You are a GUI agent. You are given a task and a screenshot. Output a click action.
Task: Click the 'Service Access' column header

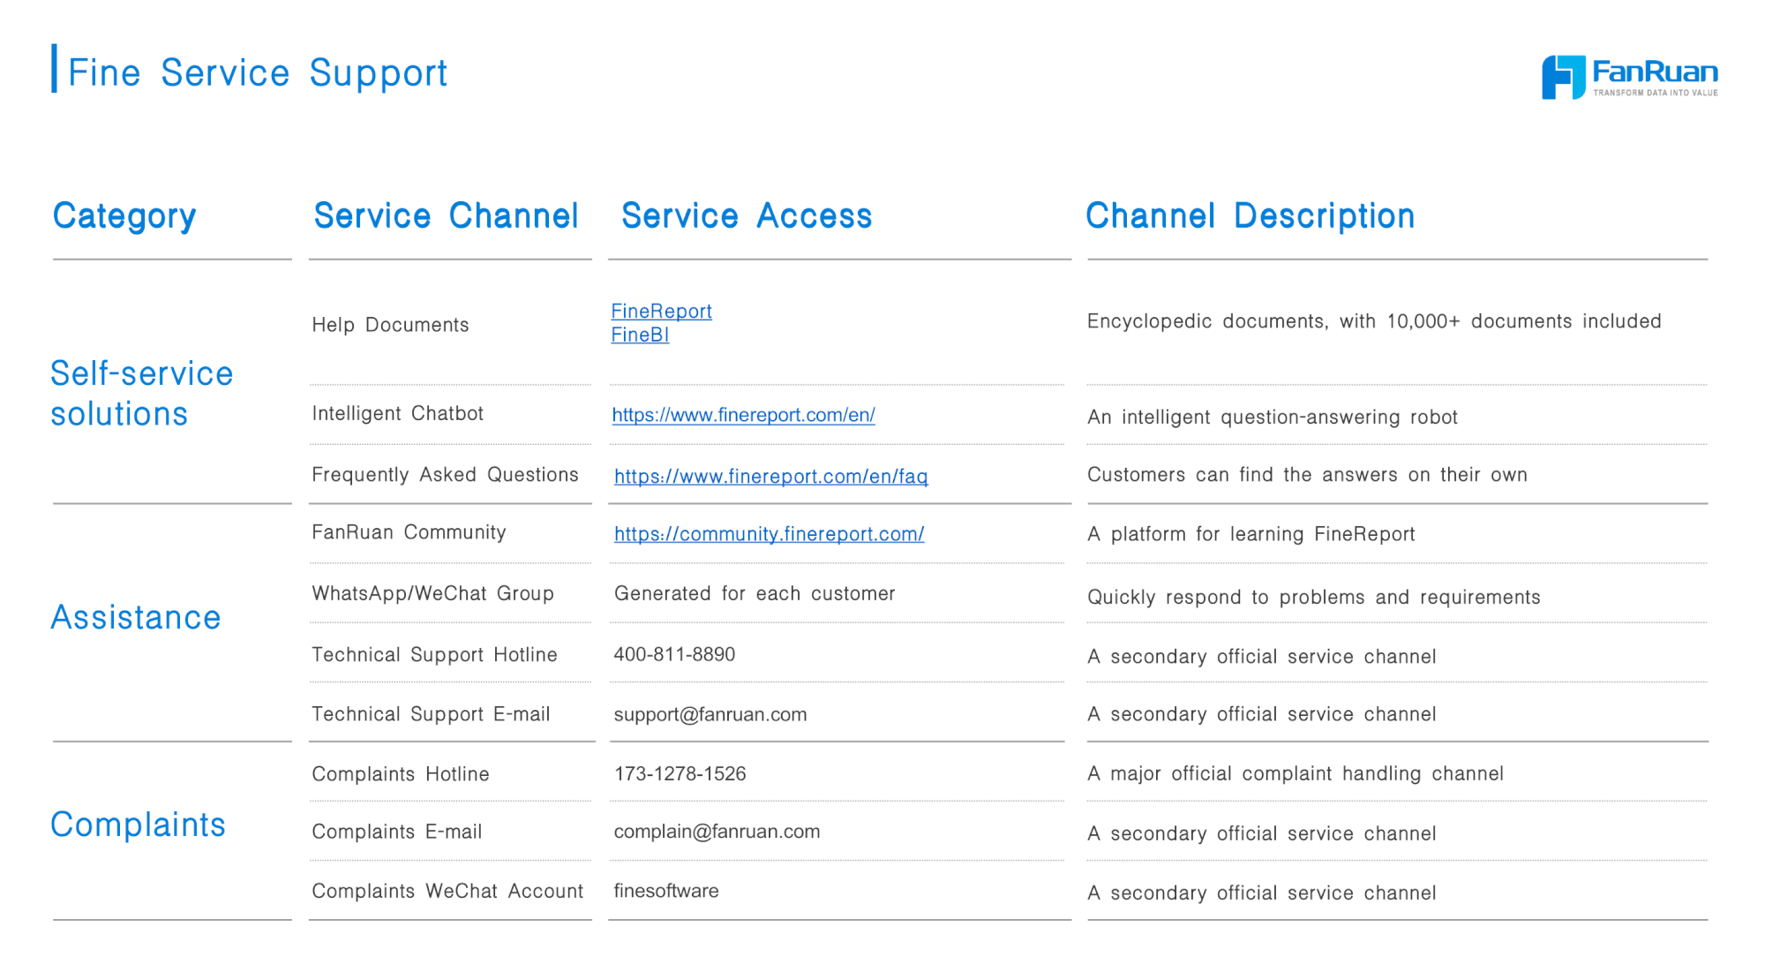[x=747, y=215]
